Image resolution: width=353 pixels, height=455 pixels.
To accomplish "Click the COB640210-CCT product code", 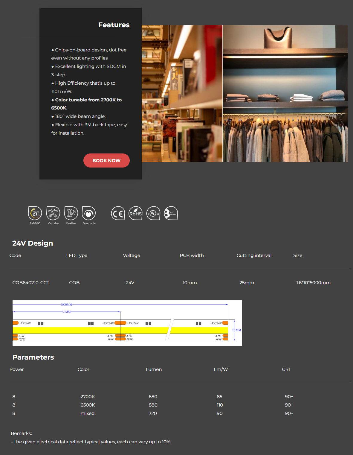I will pyautogui.click(x=31, y=283).
